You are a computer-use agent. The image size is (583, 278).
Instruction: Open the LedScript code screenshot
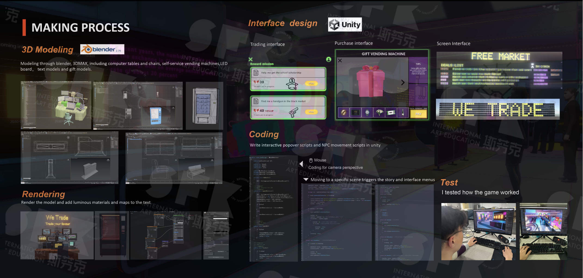coord(274,208)
